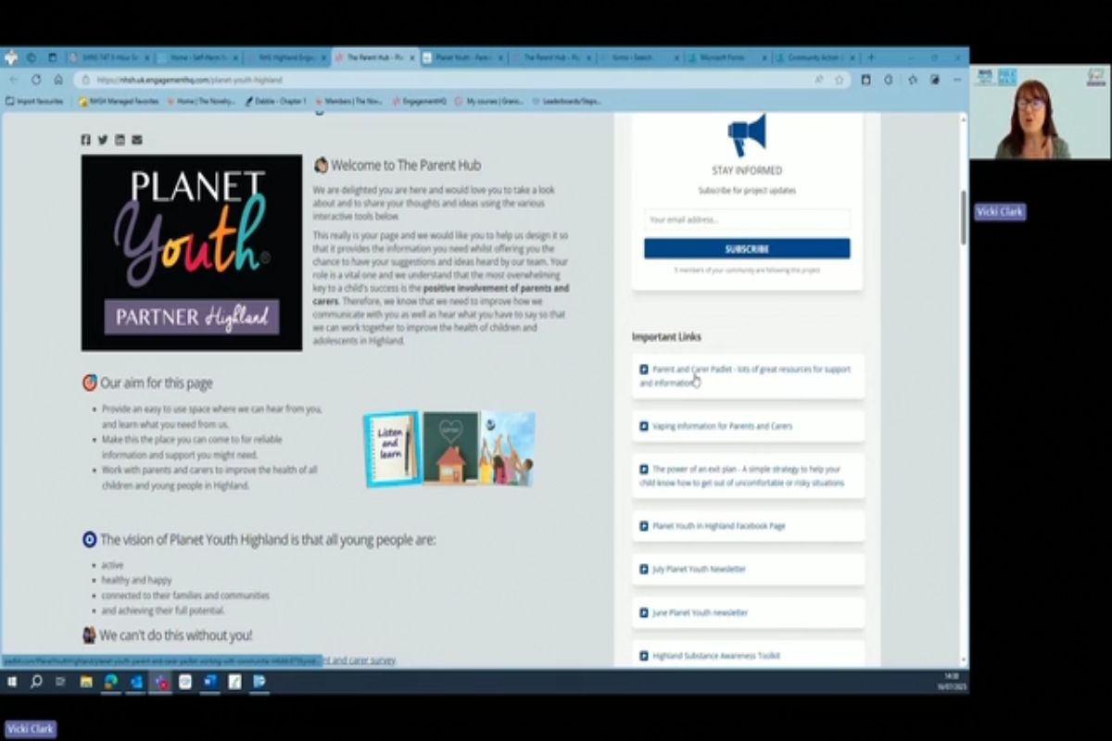This screenshot has height=741, width=1112.
Task: Click the browser Back arrow
Action: point(13,80)
